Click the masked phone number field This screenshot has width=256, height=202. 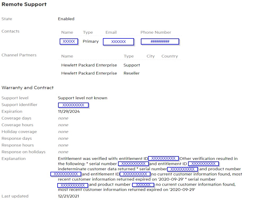[x=160, y=41]
